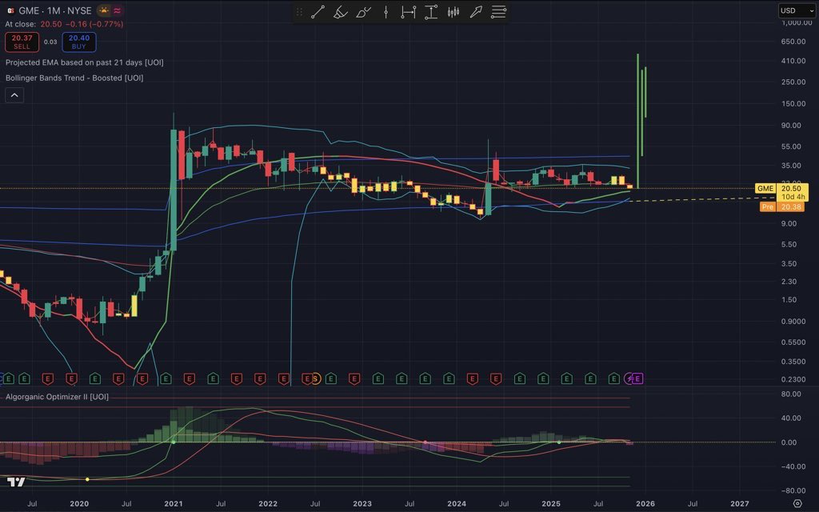Select the Trend Line drawing tool
Image resolution: width=819 pixels, height=512 pixels.
point(318,12)
